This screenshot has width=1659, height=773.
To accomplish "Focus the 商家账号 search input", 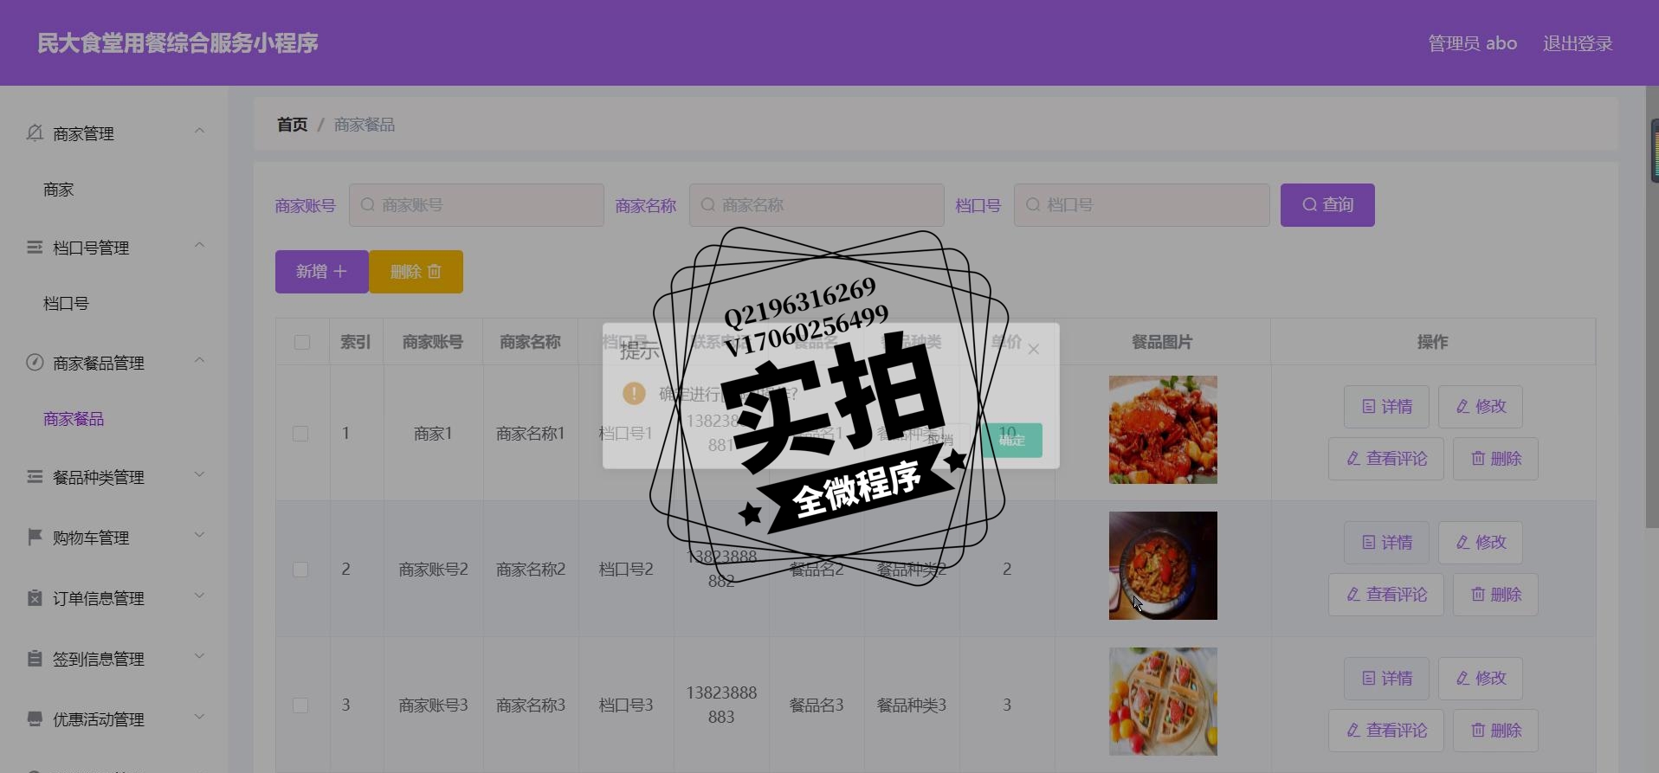I will [476, 205].
